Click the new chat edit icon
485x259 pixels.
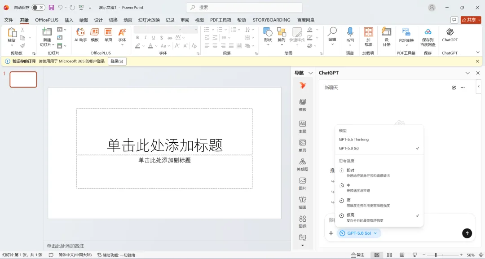tap(454, 88)
